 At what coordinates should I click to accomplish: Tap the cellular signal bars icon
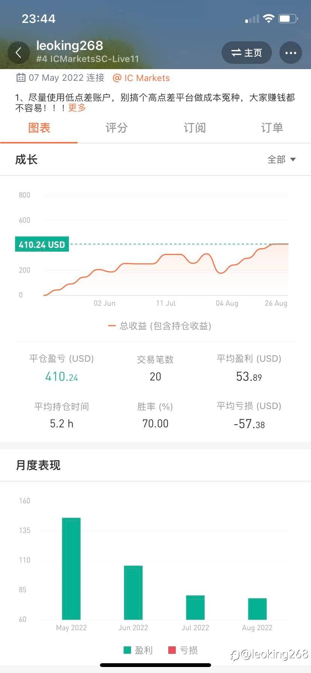pos(252,19)
